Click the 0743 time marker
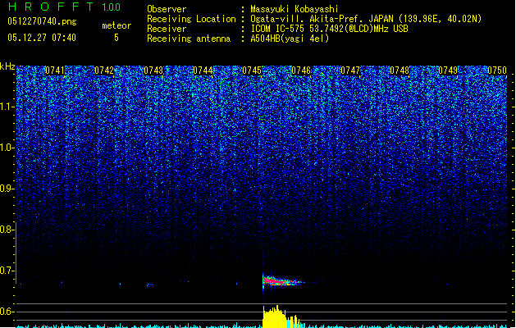The image size is (516, 328). (153, 71)
